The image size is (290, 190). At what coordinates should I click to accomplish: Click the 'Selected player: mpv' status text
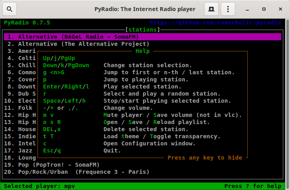pos(40,186)
